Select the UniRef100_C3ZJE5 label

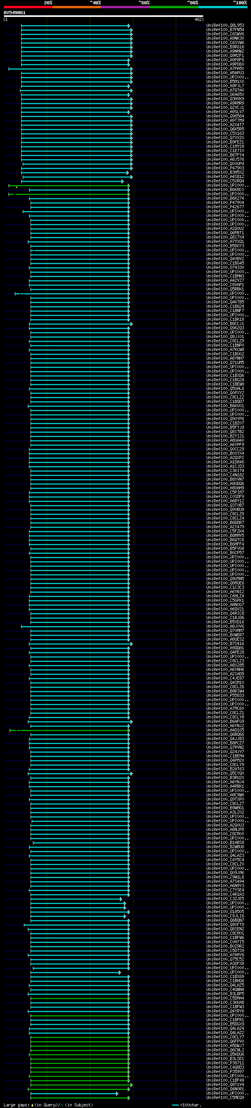coord(225,899)
